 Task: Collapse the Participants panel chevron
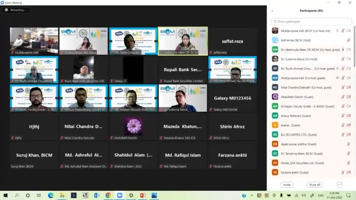pyautogui.click(x=272, y=11)
